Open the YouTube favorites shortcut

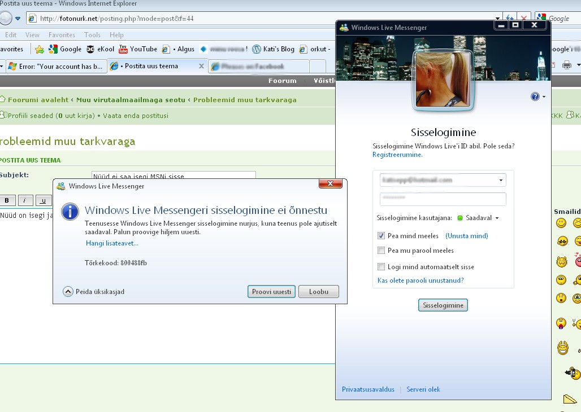(x=138, y=49)
